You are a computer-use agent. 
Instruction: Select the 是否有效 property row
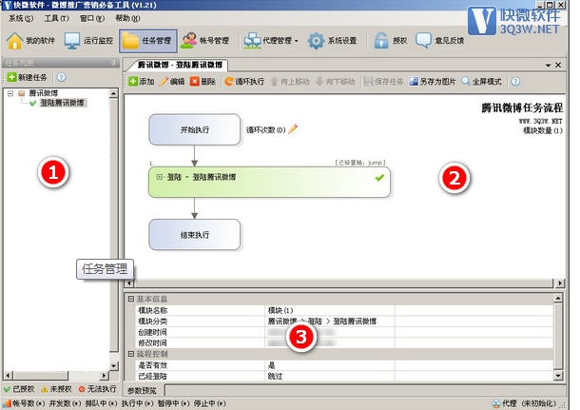pyautogui.click(x=344, y=365)
